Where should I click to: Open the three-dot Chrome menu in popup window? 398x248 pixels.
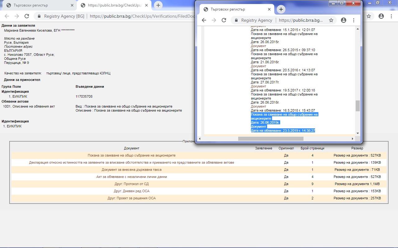click(x=354, y=20)
